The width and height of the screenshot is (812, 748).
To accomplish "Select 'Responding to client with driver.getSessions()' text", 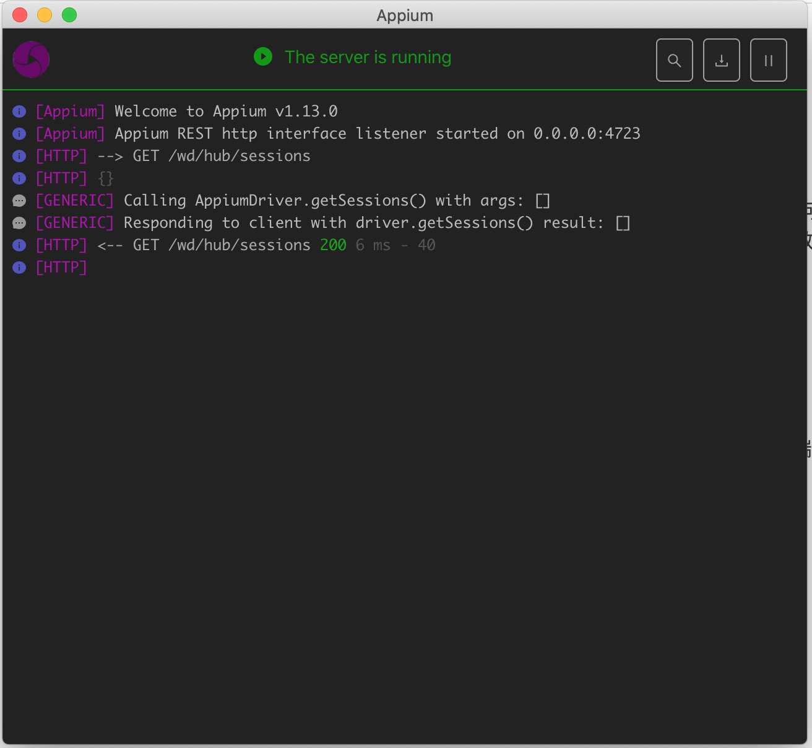I will [x=328, y=223].
